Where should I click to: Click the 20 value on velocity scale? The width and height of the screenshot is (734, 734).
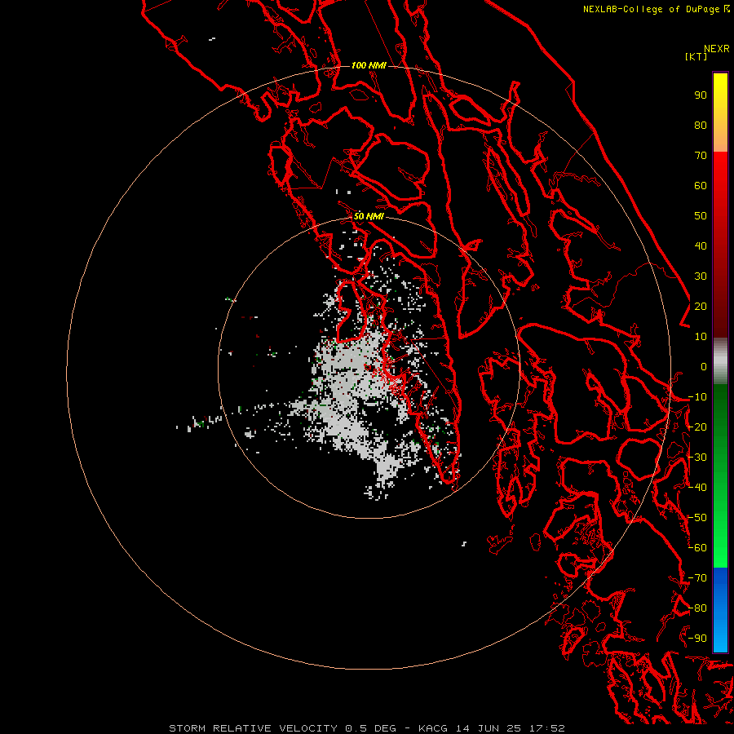point(701,307)
